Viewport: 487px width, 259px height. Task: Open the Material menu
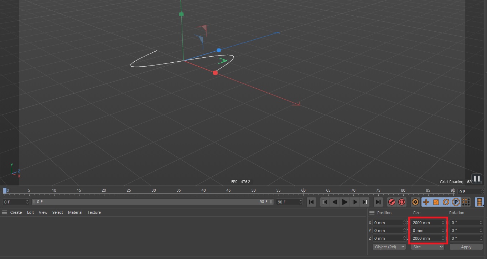click(x=75, y=212)
